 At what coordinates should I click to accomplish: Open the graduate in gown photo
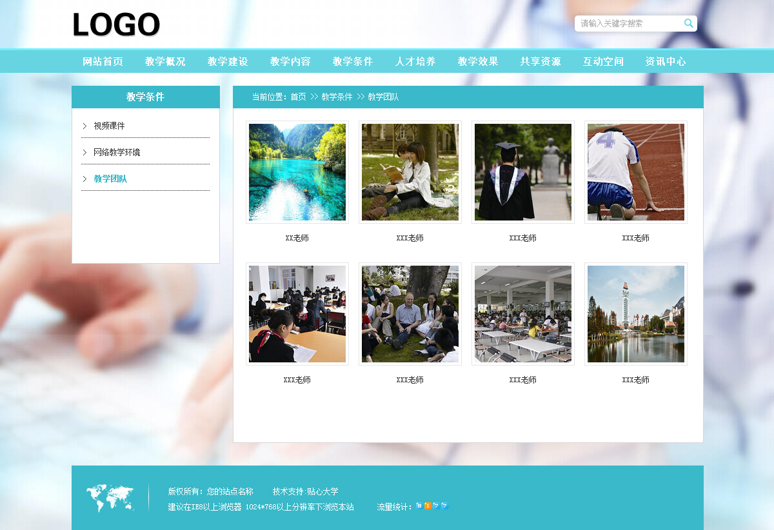[x=523, y=172]
